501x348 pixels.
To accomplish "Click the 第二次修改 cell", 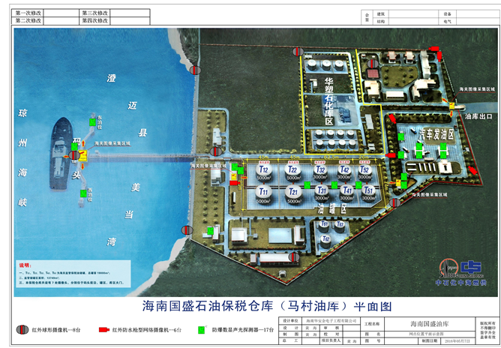I will (x=28, y=21).
